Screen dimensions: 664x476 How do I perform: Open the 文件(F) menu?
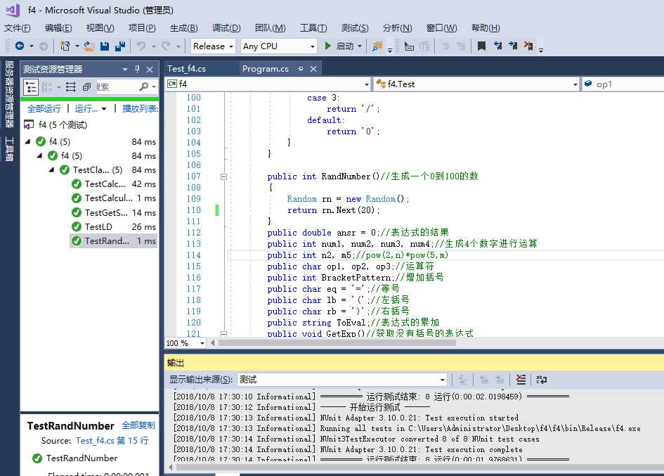(x=18, y=28)
